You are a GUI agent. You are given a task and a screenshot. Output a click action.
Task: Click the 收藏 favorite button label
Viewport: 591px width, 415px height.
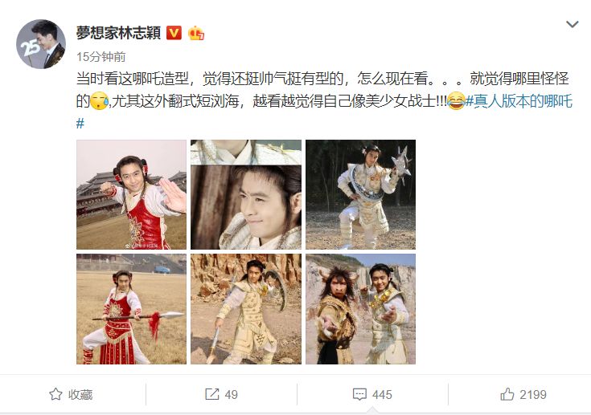(80, 394)
